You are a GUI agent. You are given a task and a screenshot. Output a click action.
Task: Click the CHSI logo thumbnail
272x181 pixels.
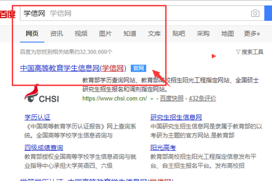(42, 94)
